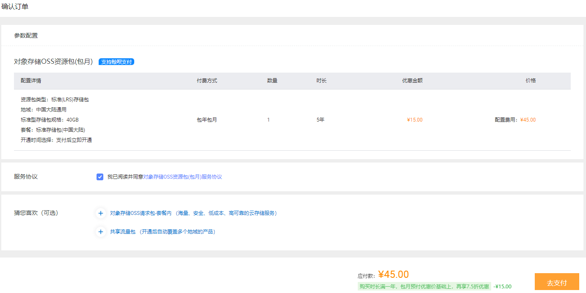586x293 pixels.
Task: Click the 付费方式 column header
Action: [x=207, y=81]
